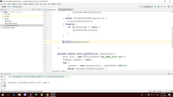Screen dimensions: 173x97
Task: Hide the Project tool window
Action: (42, 9)
